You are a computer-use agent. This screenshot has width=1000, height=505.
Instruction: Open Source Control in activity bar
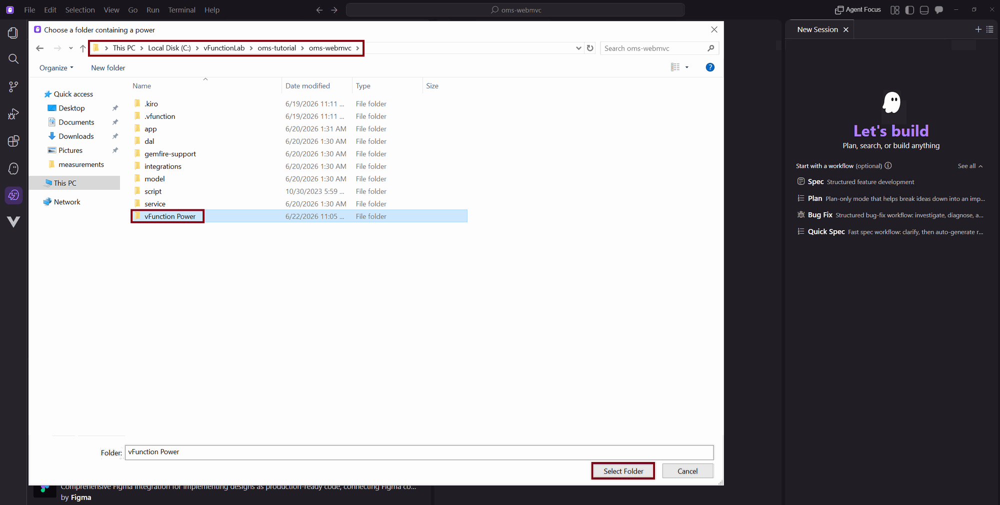pyautogui.click(x=13, y=87)
